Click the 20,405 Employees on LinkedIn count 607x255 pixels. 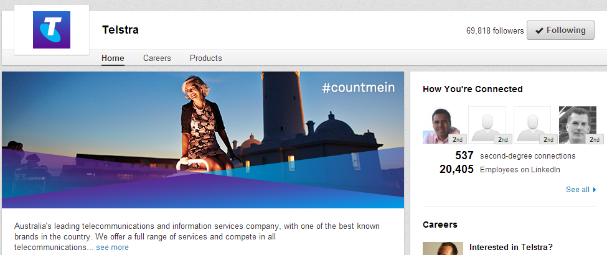pyautogui.click(x=456, y=169)
